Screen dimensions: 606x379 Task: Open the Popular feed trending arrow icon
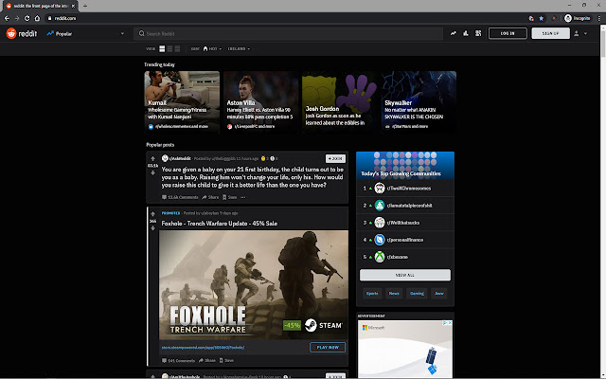[453, 33]
